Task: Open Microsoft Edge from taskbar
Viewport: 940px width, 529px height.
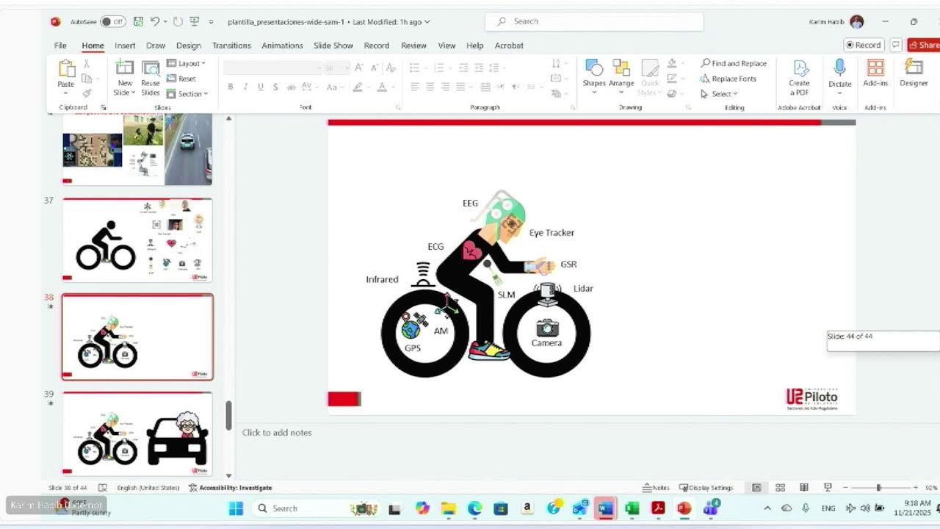Action: coord(475,508)
